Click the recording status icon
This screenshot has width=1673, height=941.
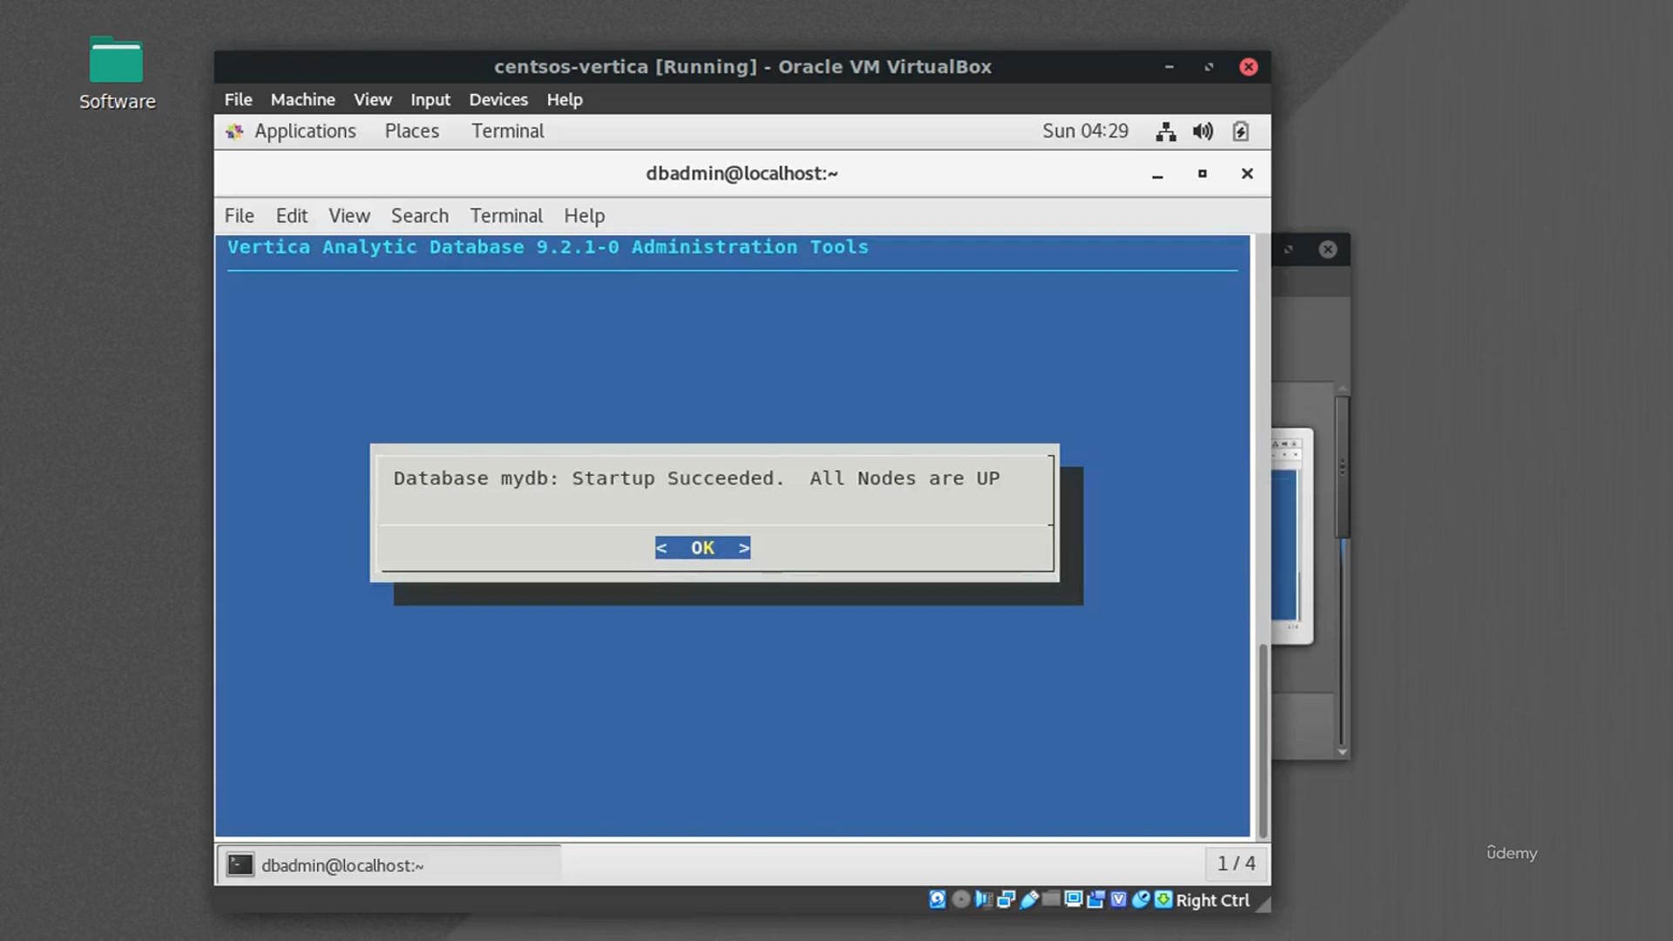(1096, 900)
